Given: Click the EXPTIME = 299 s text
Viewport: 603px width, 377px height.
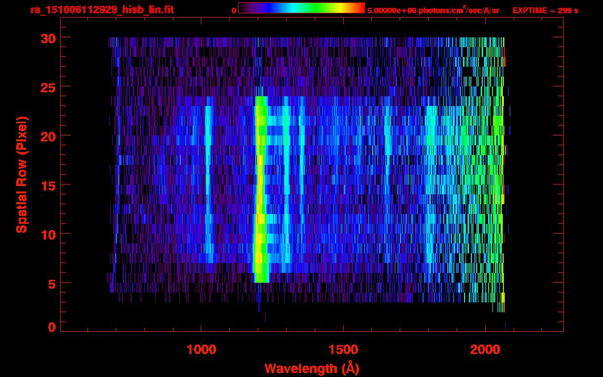Looking at the screenshot, I should 545,10.
